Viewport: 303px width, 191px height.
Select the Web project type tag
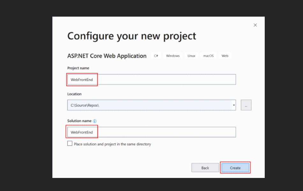click(225, 55)
